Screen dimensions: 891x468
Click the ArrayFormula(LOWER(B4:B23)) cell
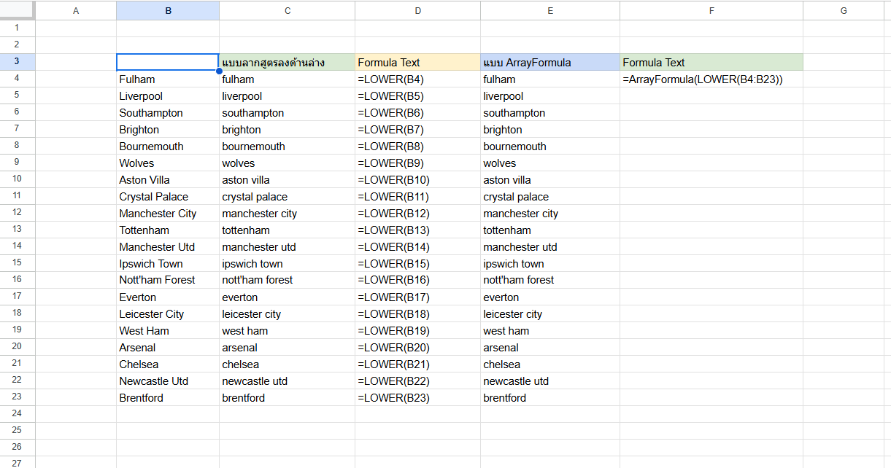click(711, 79)
